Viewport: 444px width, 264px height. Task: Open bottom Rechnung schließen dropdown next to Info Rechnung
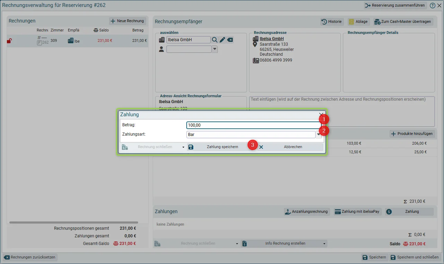237,244
